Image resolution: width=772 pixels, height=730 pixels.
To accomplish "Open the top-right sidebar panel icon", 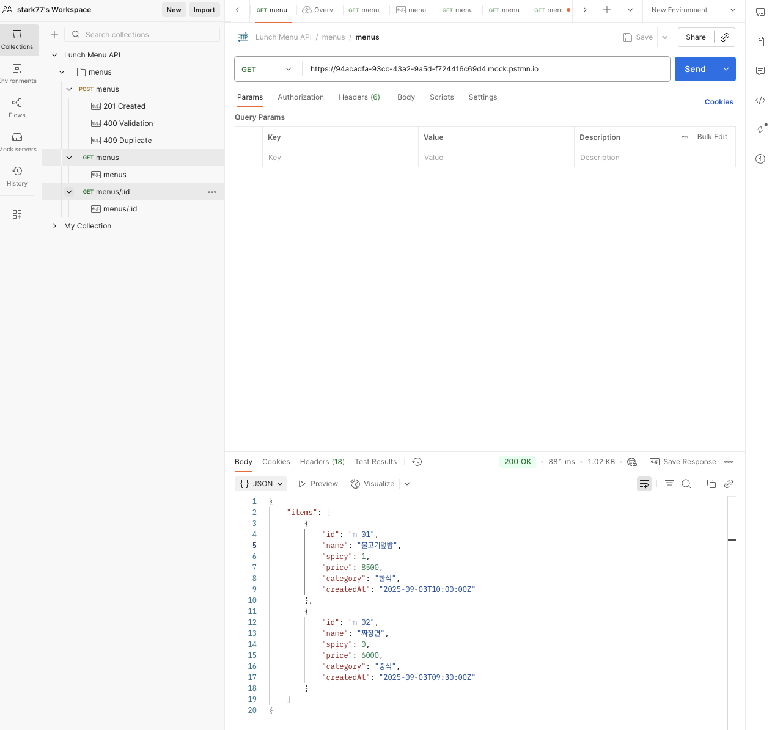I will pyautogui.click(x=760, y=12).
